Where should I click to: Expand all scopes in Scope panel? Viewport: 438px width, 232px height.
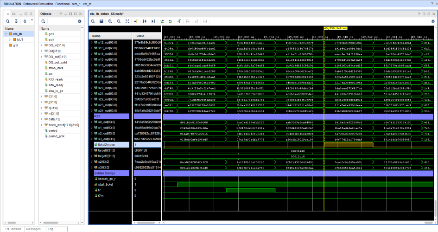point(25,21)
